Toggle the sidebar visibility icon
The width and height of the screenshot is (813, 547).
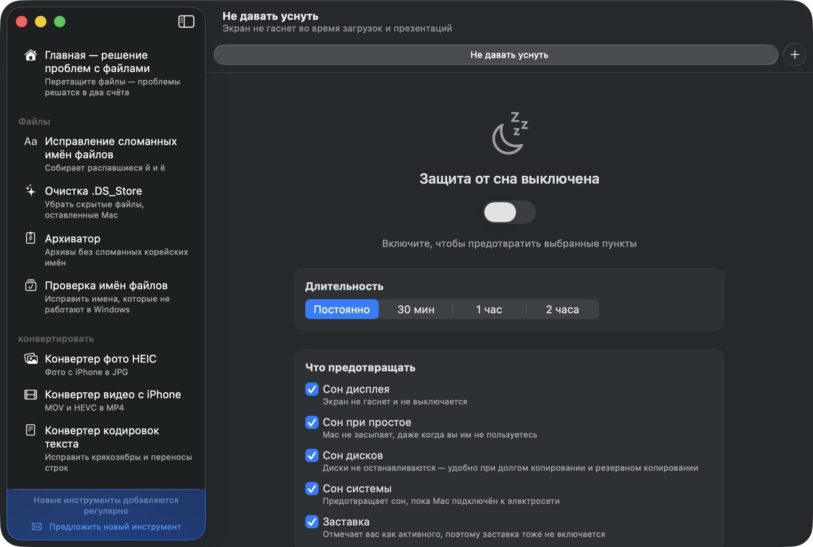click(186, 22)
